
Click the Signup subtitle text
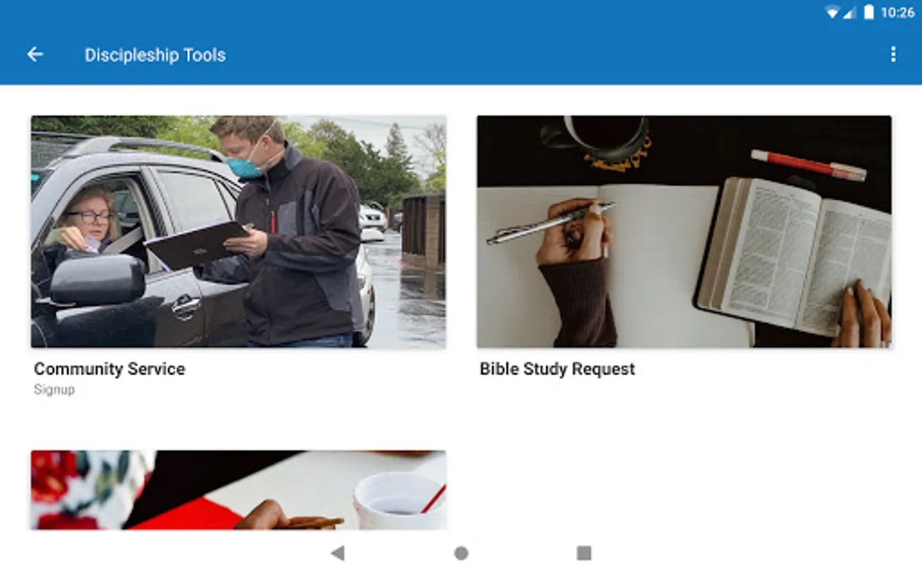coord(54,390)
